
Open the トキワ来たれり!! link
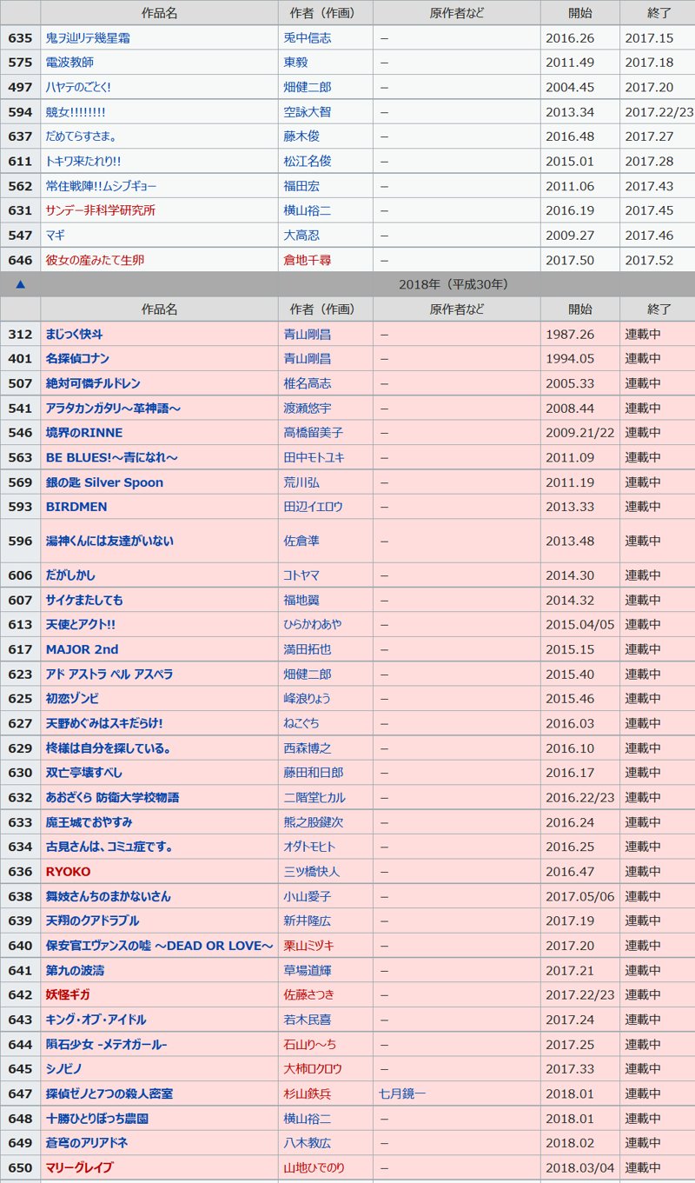(83, 161)
